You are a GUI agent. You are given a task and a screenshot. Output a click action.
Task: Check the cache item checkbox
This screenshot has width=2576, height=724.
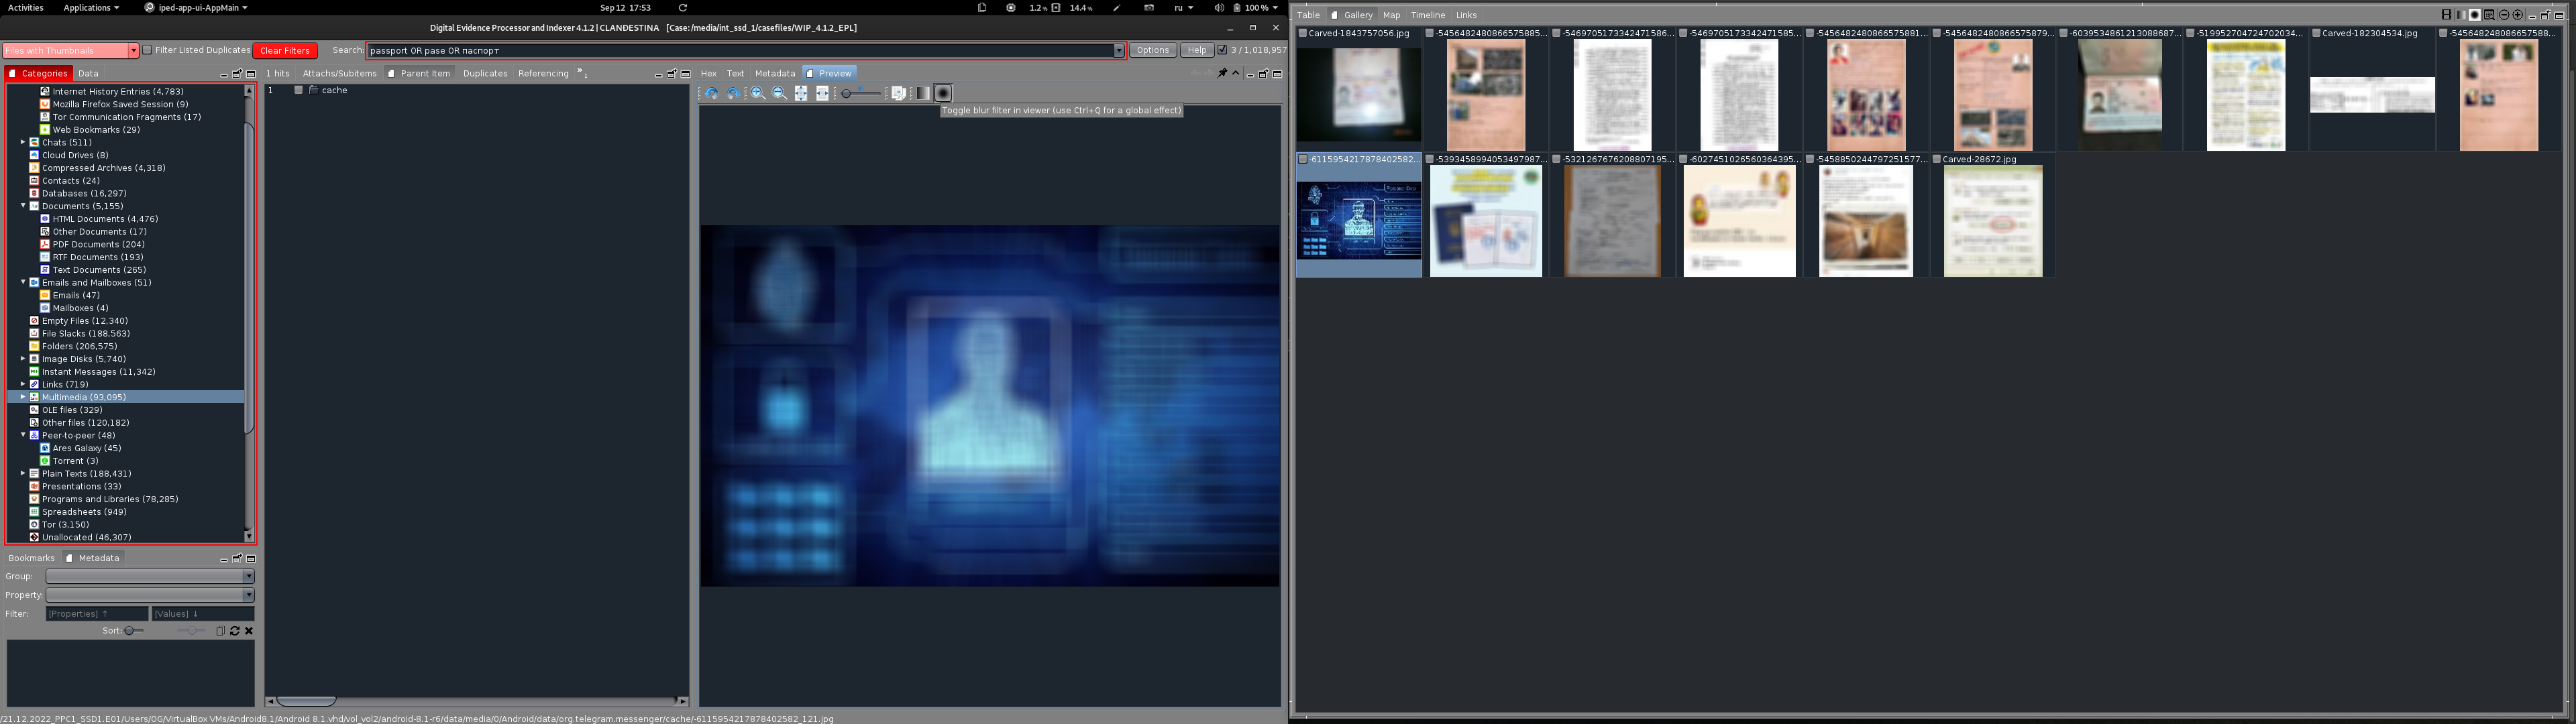click(x=298, y=90)
